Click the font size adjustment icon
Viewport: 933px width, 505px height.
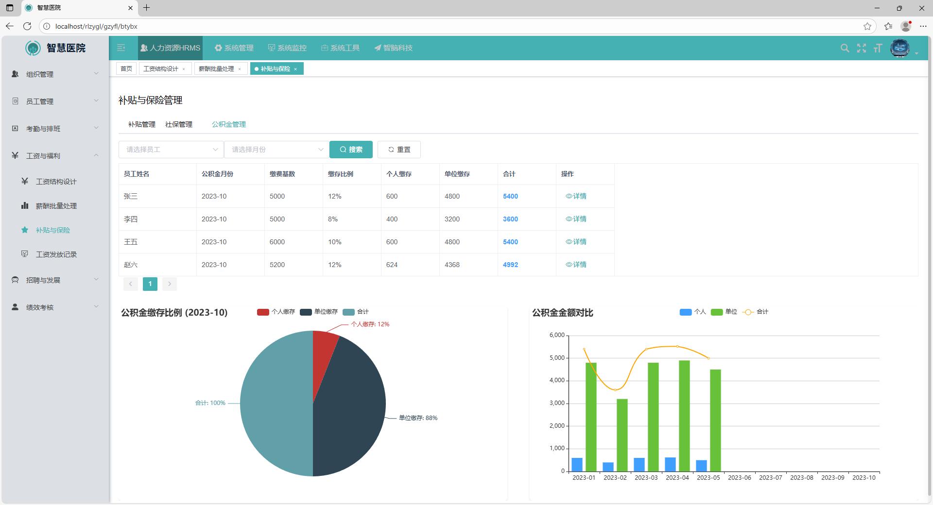pyautogui.click(x=878, y=48)
